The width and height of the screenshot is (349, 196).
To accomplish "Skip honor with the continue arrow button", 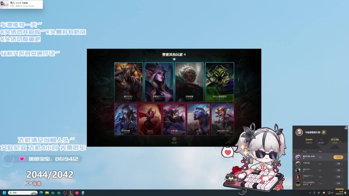I will (x=174, y=139).
